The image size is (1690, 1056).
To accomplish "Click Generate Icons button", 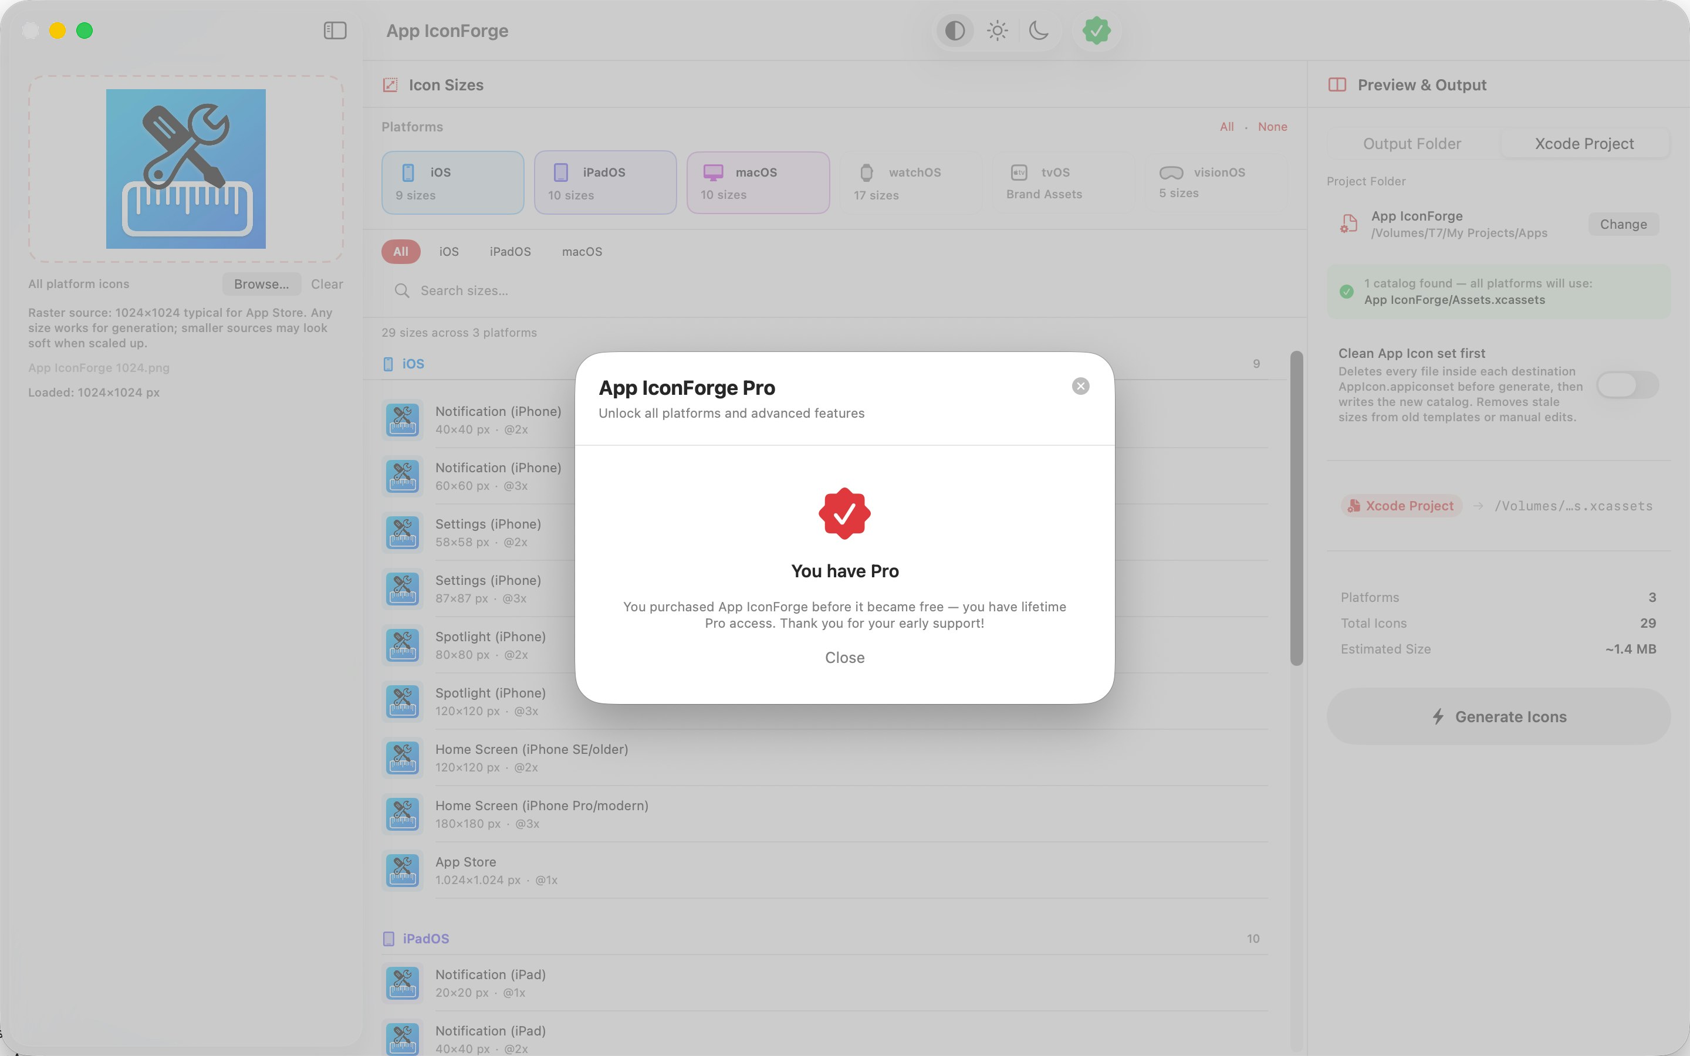I will tap(1499, 716).
